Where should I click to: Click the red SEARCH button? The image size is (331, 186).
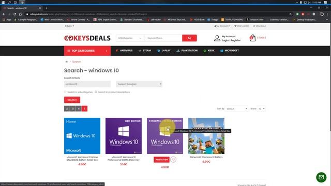(x=72, y=100)
